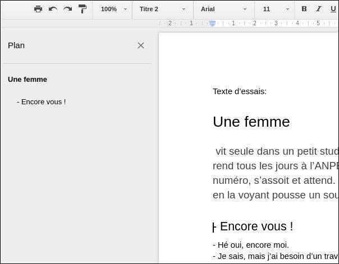339x264 pixels.
Task: Jump to '- Encore vous !' in outline
Action: coord(42,102)
